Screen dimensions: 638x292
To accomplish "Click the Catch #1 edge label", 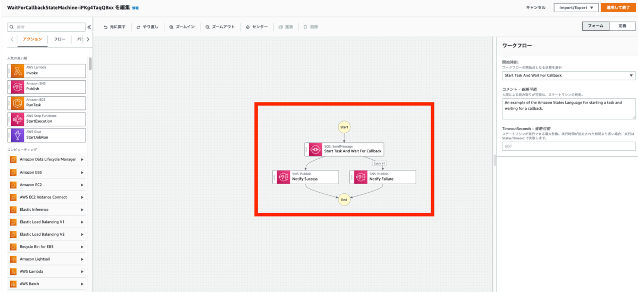I will pyautogui.click(x=380, y=163).
